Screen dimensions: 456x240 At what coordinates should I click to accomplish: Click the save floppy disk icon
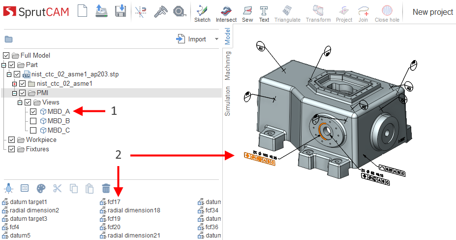[x=120, y=11]
